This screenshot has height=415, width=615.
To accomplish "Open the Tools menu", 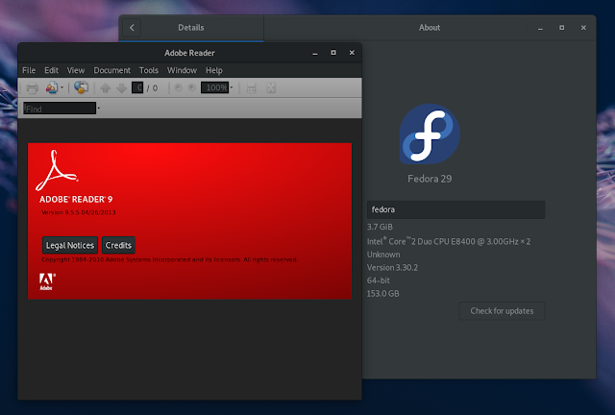I will point(149,70).
